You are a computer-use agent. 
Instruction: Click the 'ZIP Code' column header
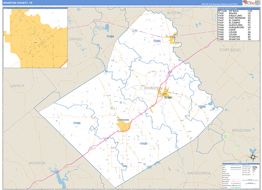[x=222, y=11]
